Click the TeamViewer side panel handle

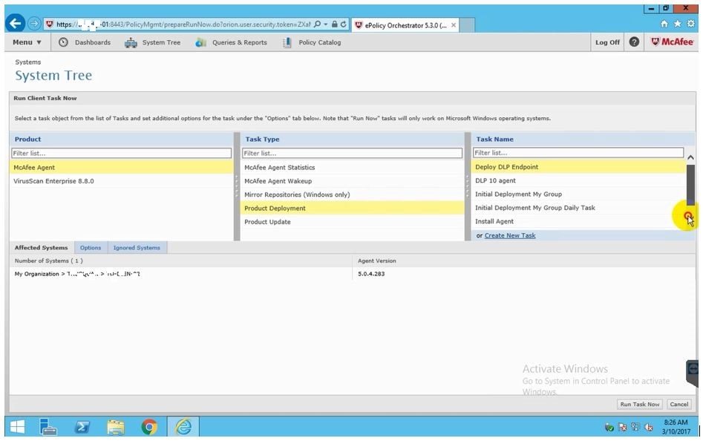693,368
